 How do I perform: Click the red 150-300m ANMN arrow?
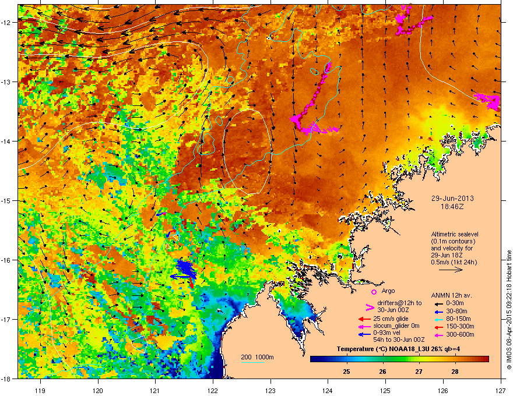click(x=438, y=326)
